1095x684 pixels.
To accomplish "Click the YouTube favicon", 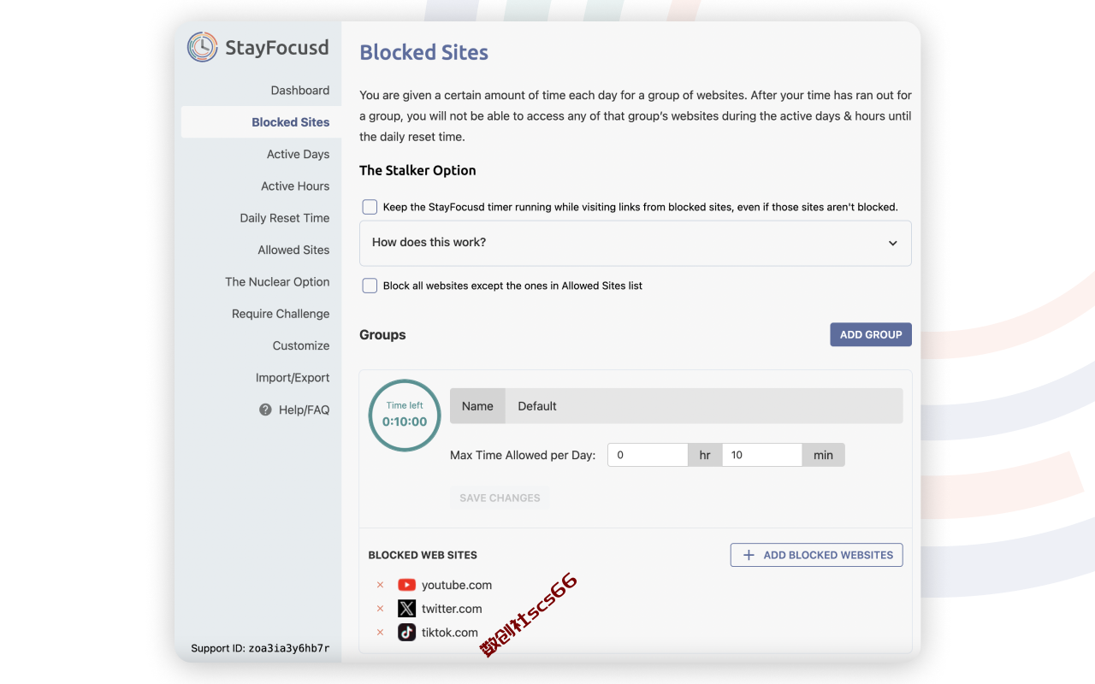I will click(x=406, y=585).
